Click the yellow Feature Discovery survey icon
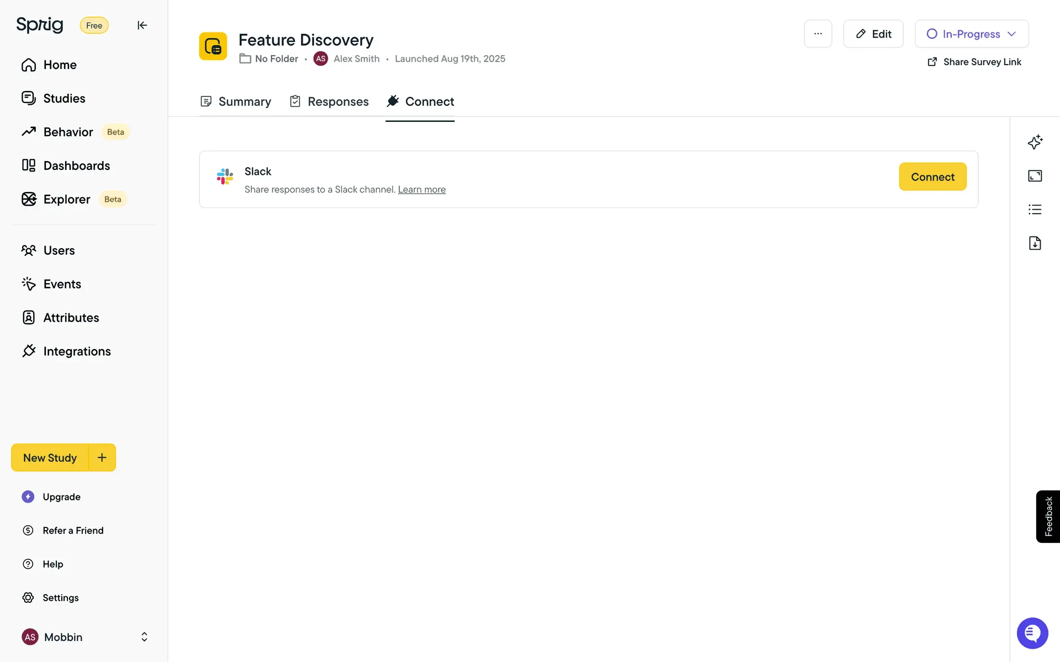Image resolution: width=1060 pixels, height=662 pixels. point(213,46)
